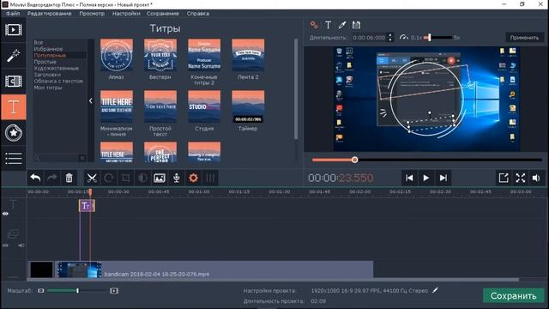This screenshot has height=309, width=549.
Task: Click the timeline zoom scale slider
Action: [76, 291]
